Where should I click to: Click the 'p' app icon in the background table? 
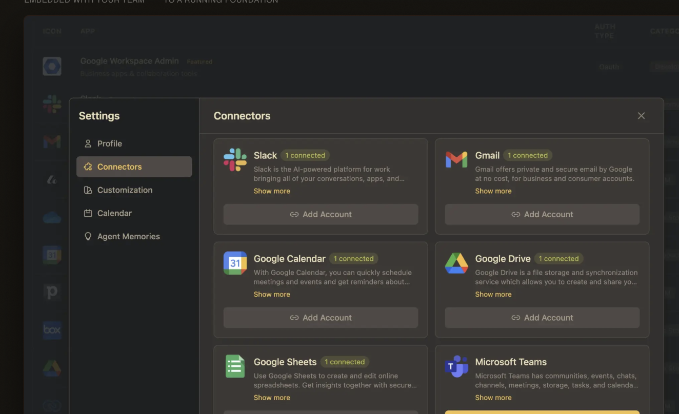(52, 293)
